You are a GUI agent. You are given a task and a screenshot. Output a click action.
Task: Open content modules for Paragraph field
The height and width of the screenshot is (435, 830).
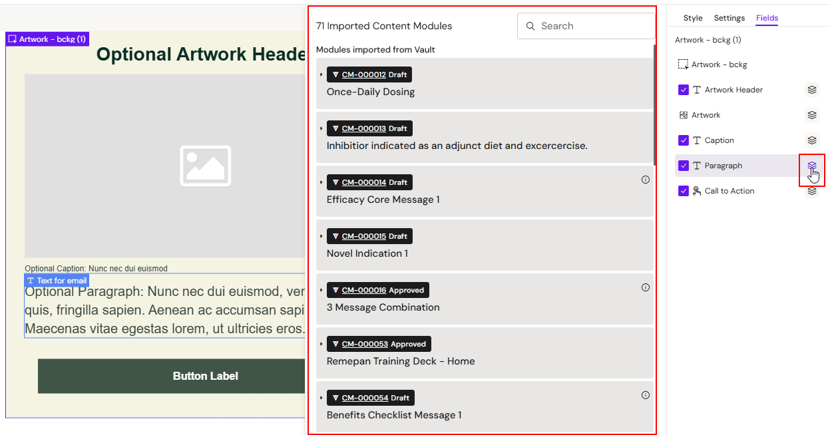(811, 166)
